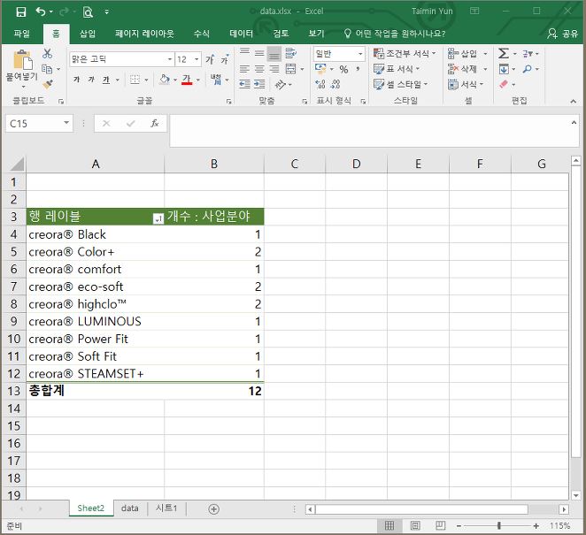Screen dimensions: 586x535
Task: Open the 시트1 sheet tab
Action: pos(166,508)
